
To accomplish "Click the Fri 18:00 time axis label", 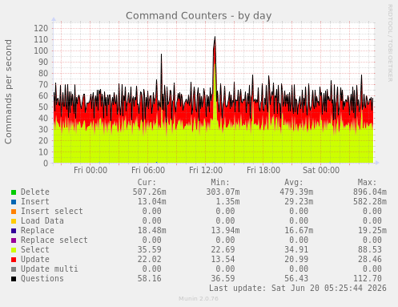I will coord(263,170).
